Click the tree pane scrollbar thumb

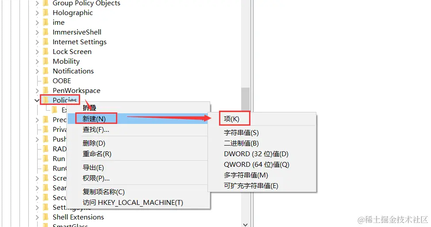246,99
